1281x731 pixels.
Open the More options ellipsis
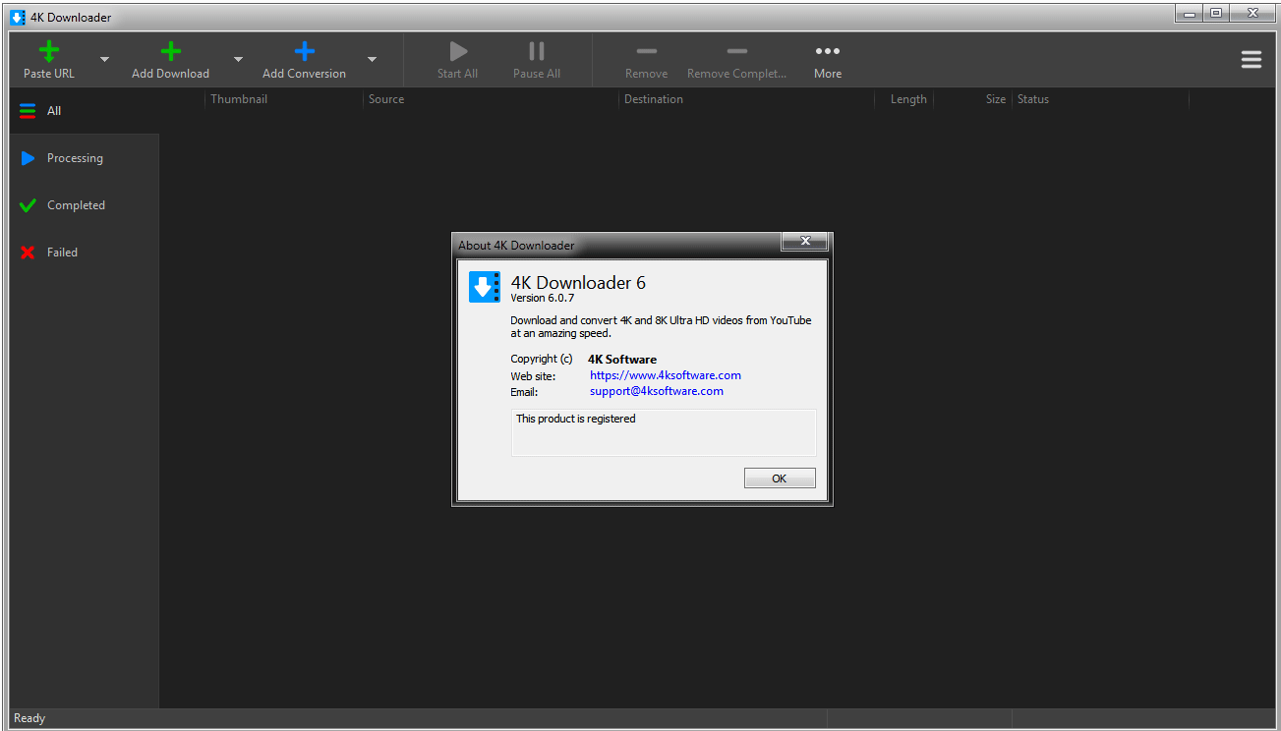[x=828, y=52]
